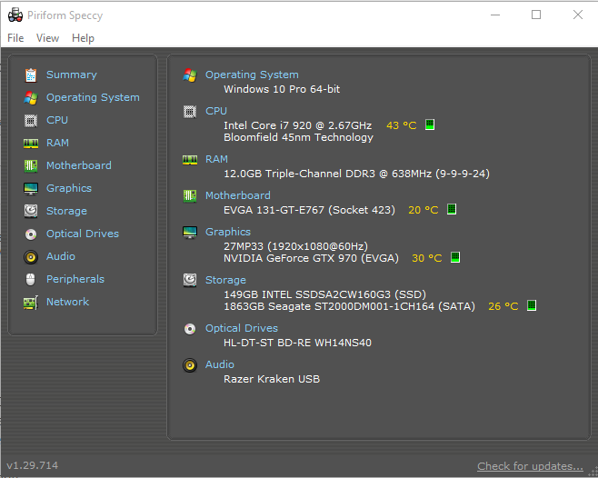Click the text Windows 10 Pro 64-bit
This screenshot has width=598, height=478.
click(282, 89)
